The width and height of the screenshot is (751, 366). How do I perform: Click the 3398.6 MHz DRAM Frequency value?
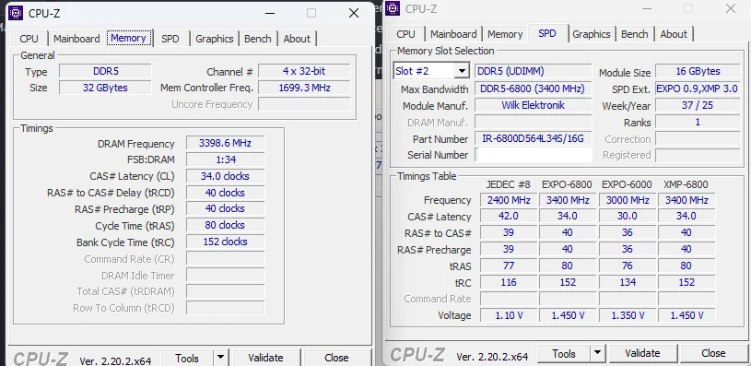[225, 143]
